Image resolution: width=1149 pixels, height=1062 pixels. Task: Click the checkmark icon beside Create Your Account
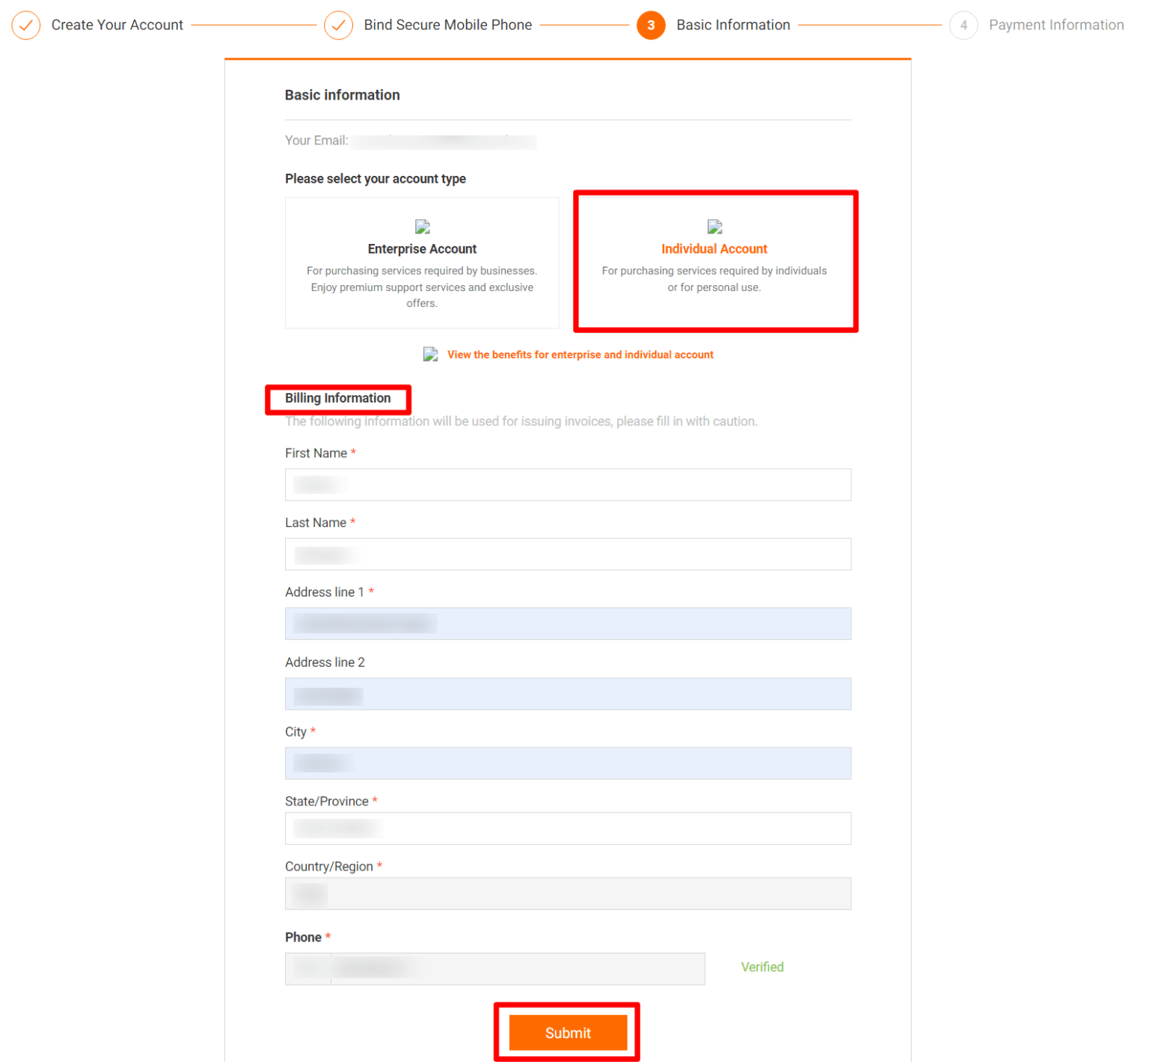(x=26, y=25)
